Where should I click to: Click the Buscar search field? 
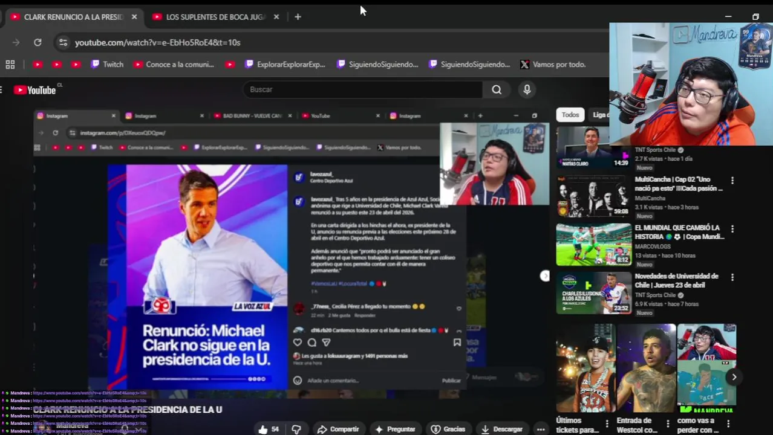[362, 89]
